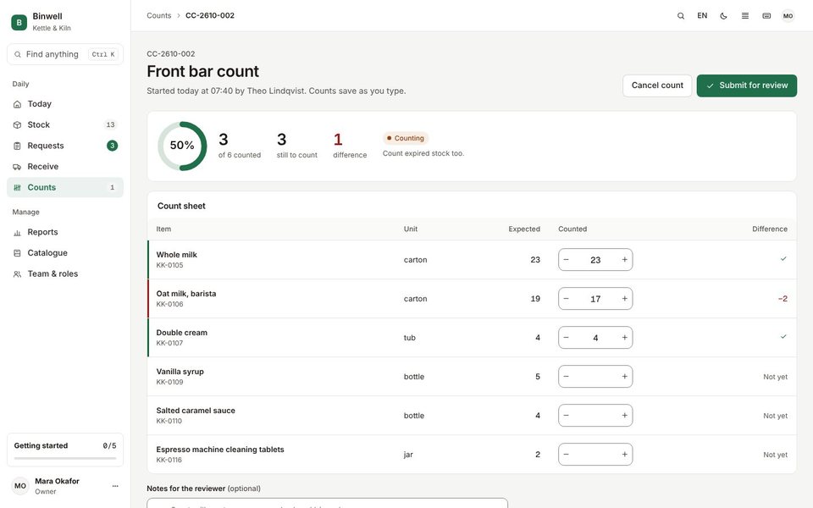Click plus on Espresso machine cleaning tablets row
The image size is (813, 508).
pyautogui.click(x=624, y=455)
